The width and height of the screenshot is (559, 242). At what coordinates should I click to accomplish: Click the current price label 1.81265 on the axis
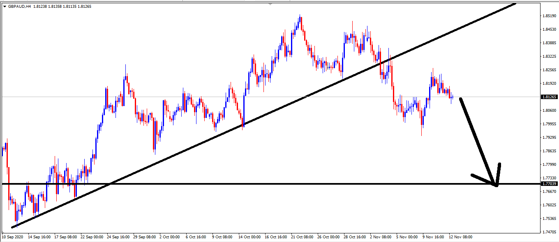[x=550, y=97]
